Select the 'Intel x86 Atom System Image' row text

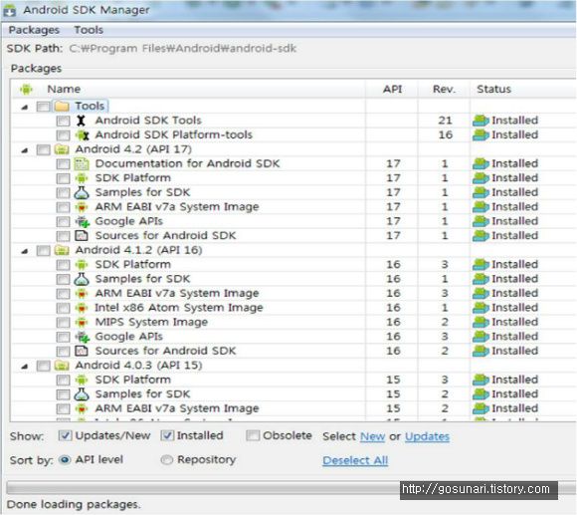pos(179,308)
